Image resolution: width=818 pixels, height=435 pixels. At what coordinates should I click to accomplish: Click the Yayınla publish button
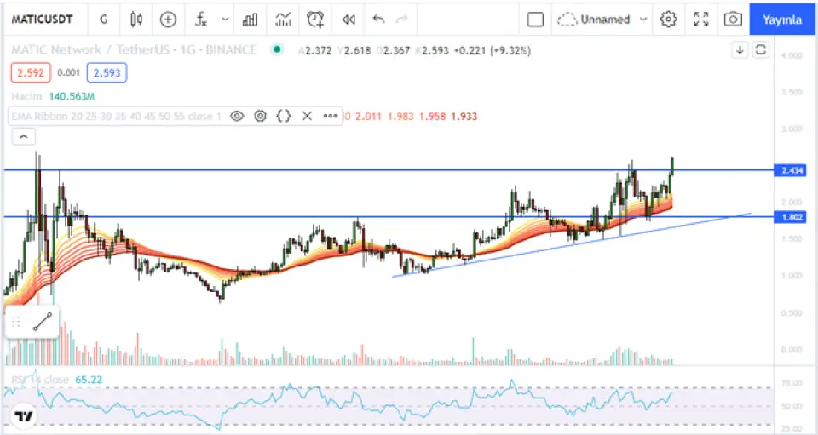click(781, 19)
